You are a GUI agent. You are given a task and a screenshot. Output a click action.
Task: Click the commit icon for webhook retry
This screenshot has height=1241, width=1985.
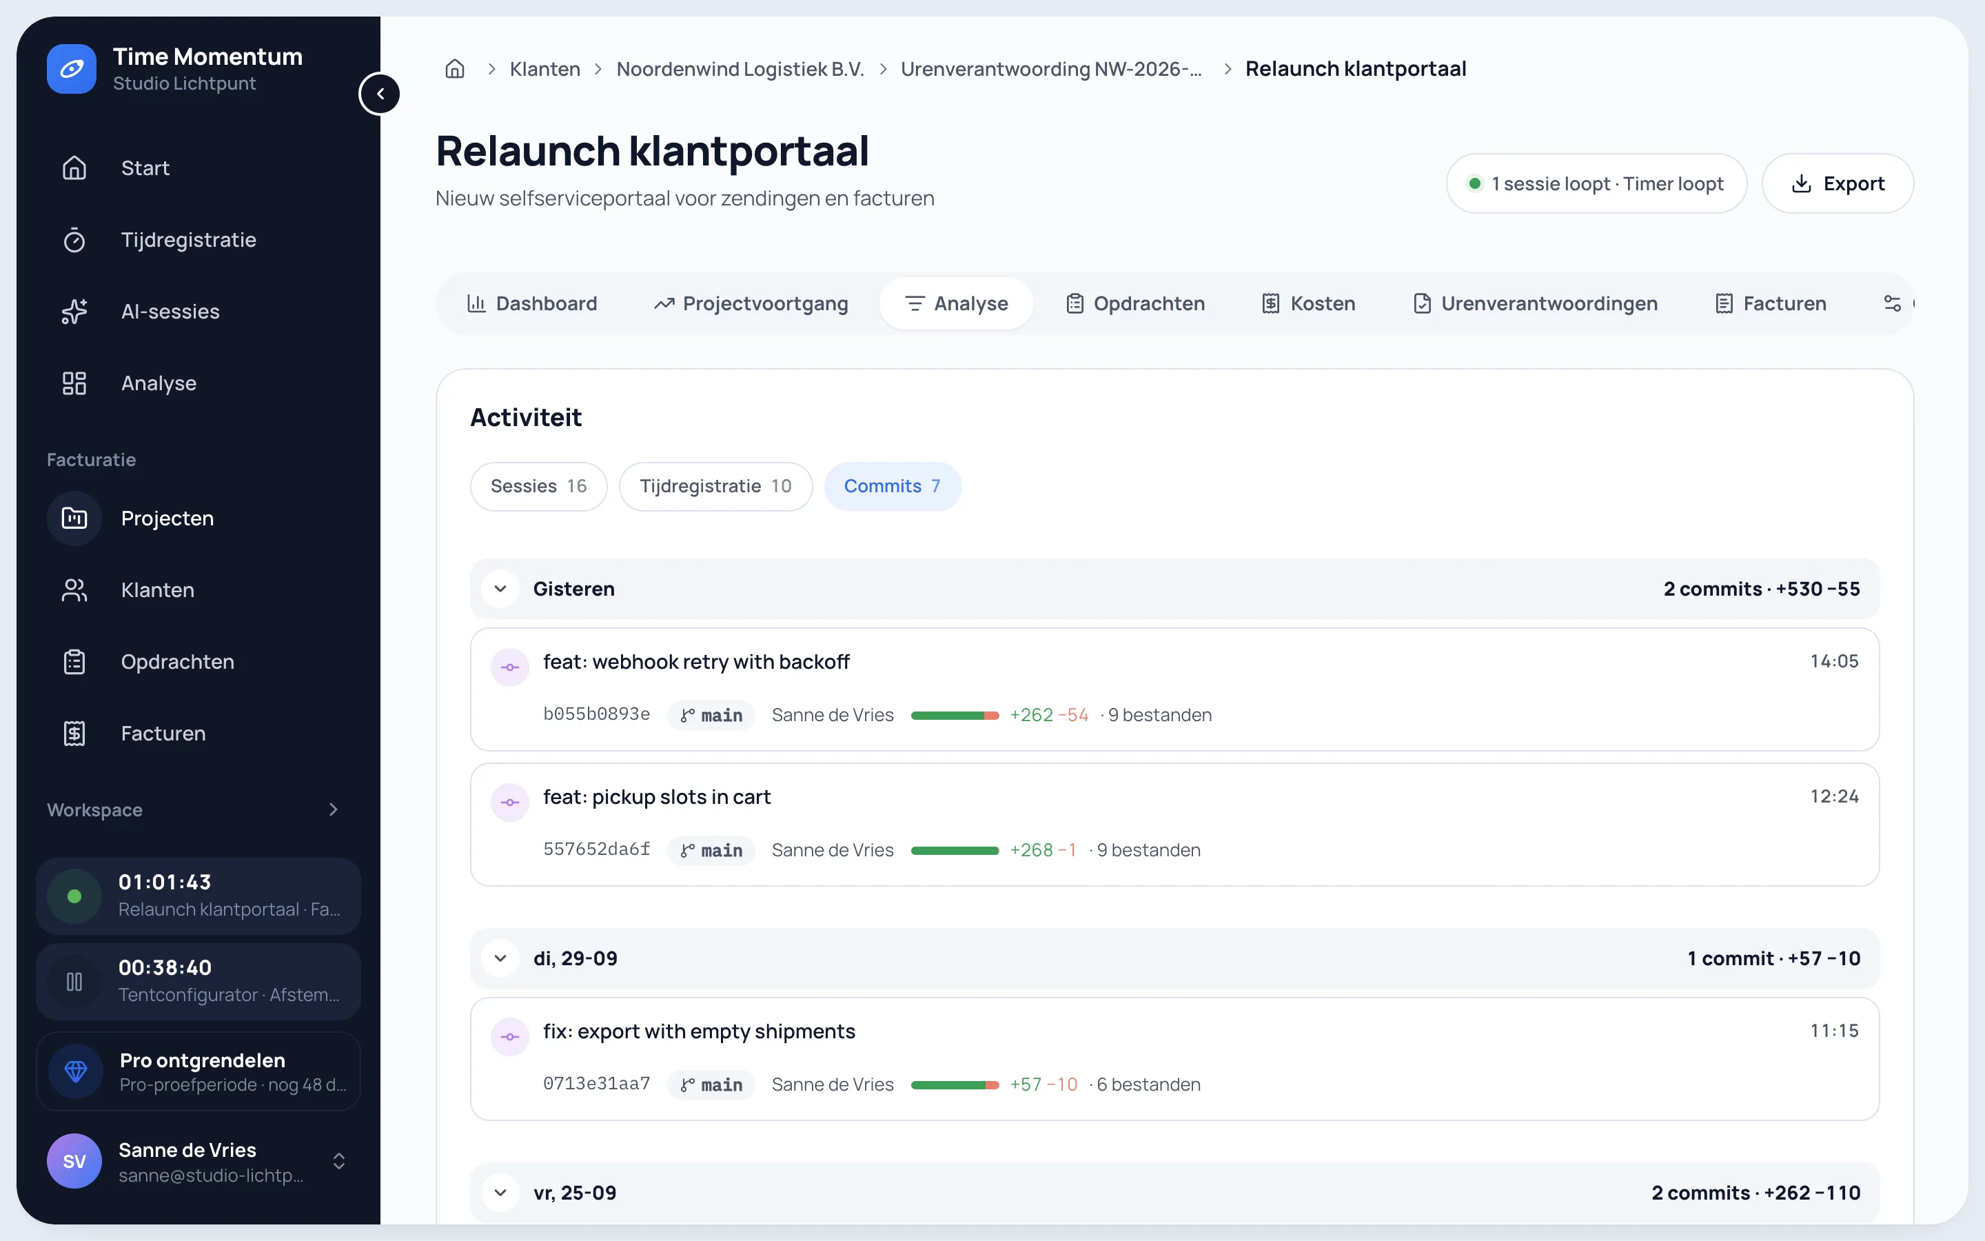coord(510,667)
